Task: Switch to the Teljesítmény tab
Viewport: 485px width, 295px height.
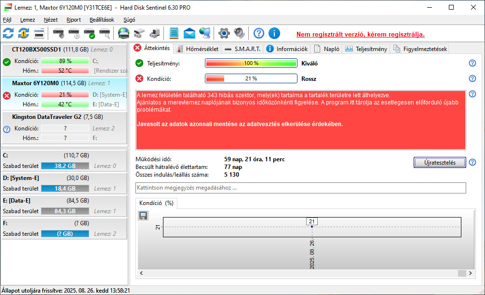Action: pyautogui.click(x=366, y=49)
